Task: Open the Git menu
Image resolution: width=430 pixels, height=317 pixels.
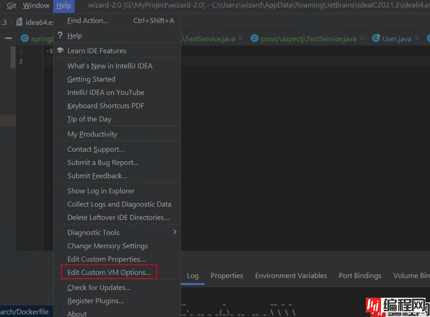Action: 11,5
